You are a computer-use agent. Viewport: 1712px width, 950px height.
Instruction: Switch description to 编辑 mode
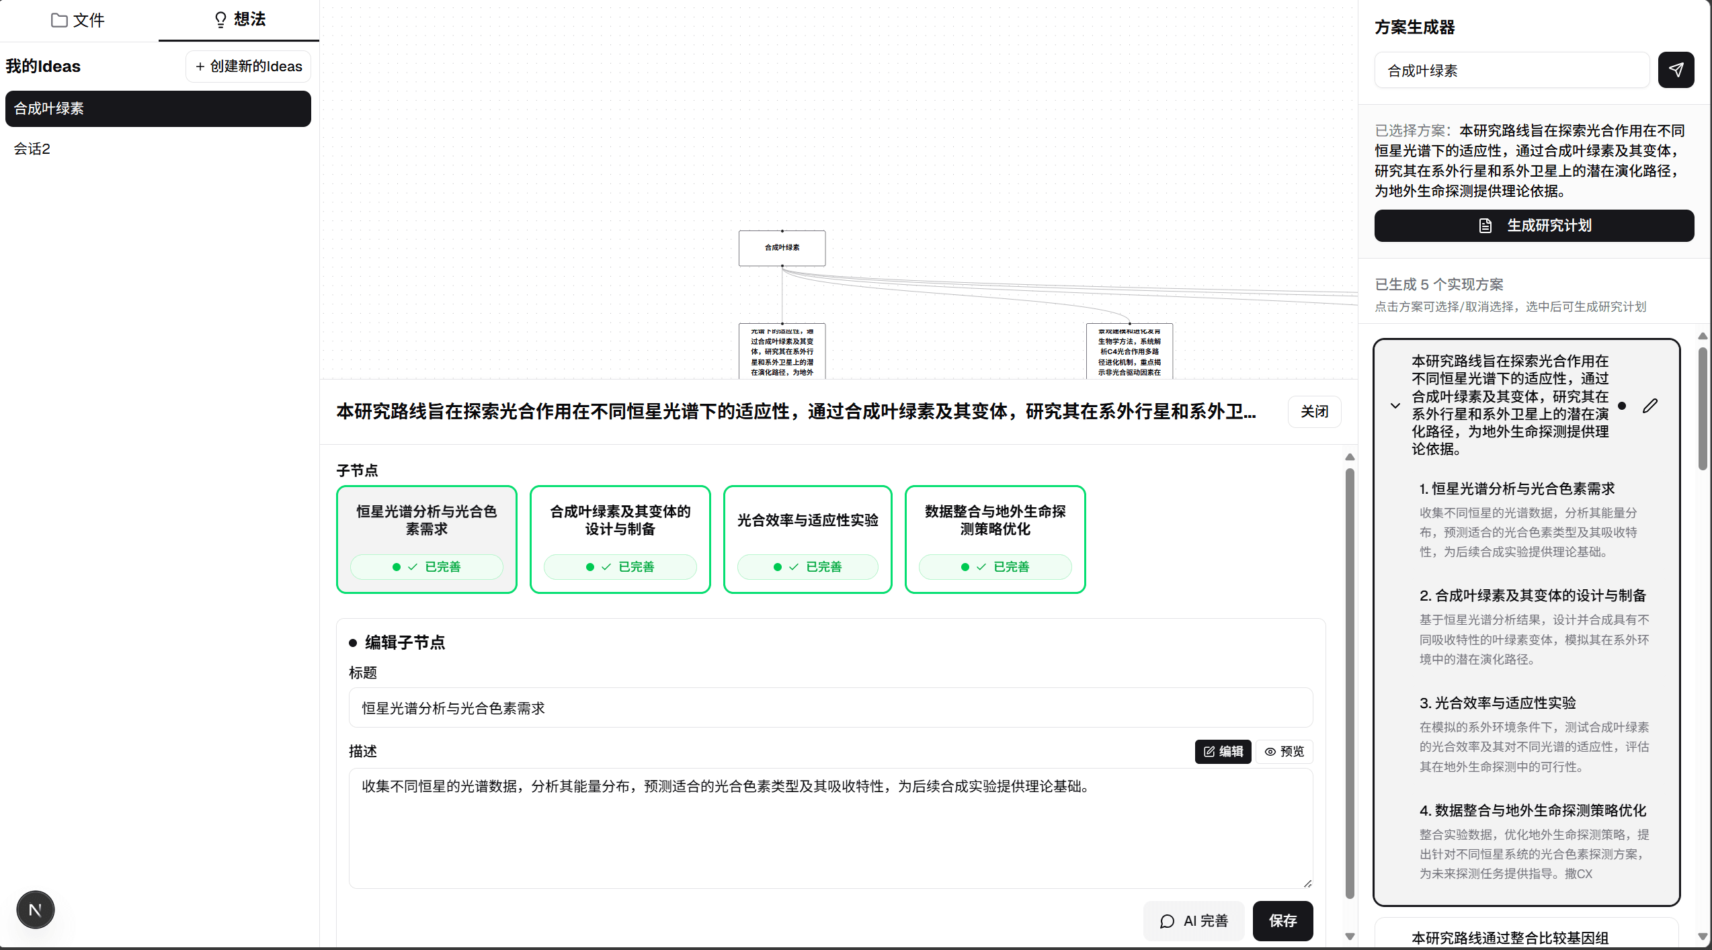coord(1223,752)
